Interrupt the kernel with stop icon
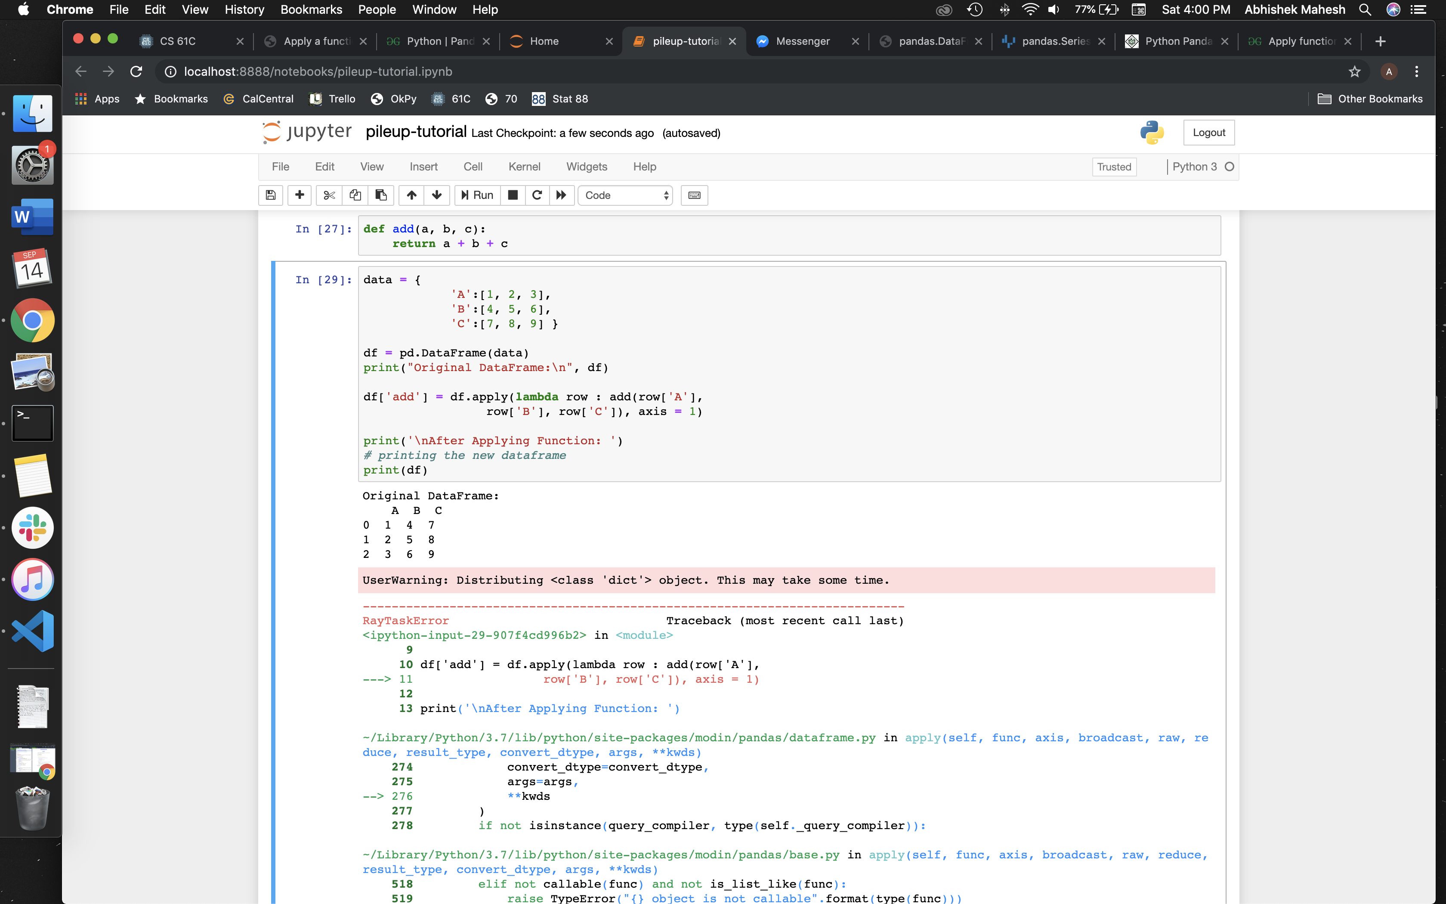The width and height of the screenshot is (1446, 904). [513, 195]
